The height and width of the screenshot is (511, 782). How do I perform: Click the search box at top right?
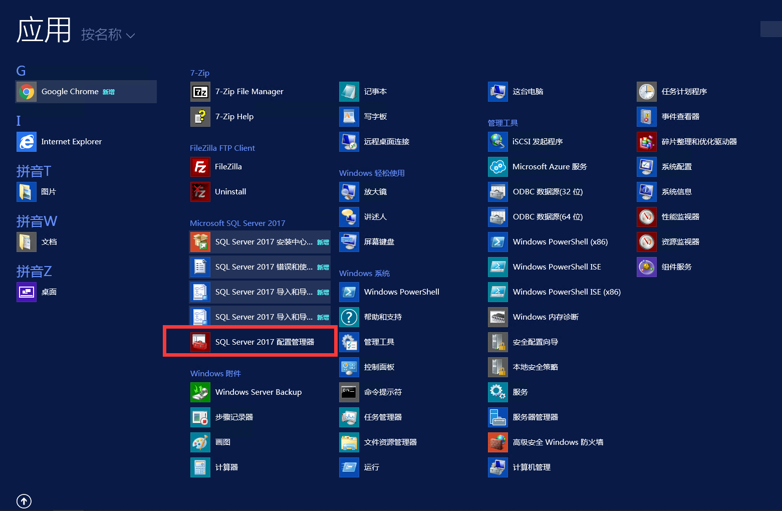point(770,29)
